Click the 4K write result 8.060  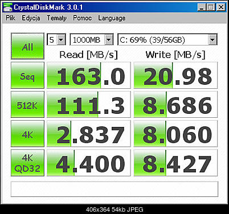[x=175, y=134]
